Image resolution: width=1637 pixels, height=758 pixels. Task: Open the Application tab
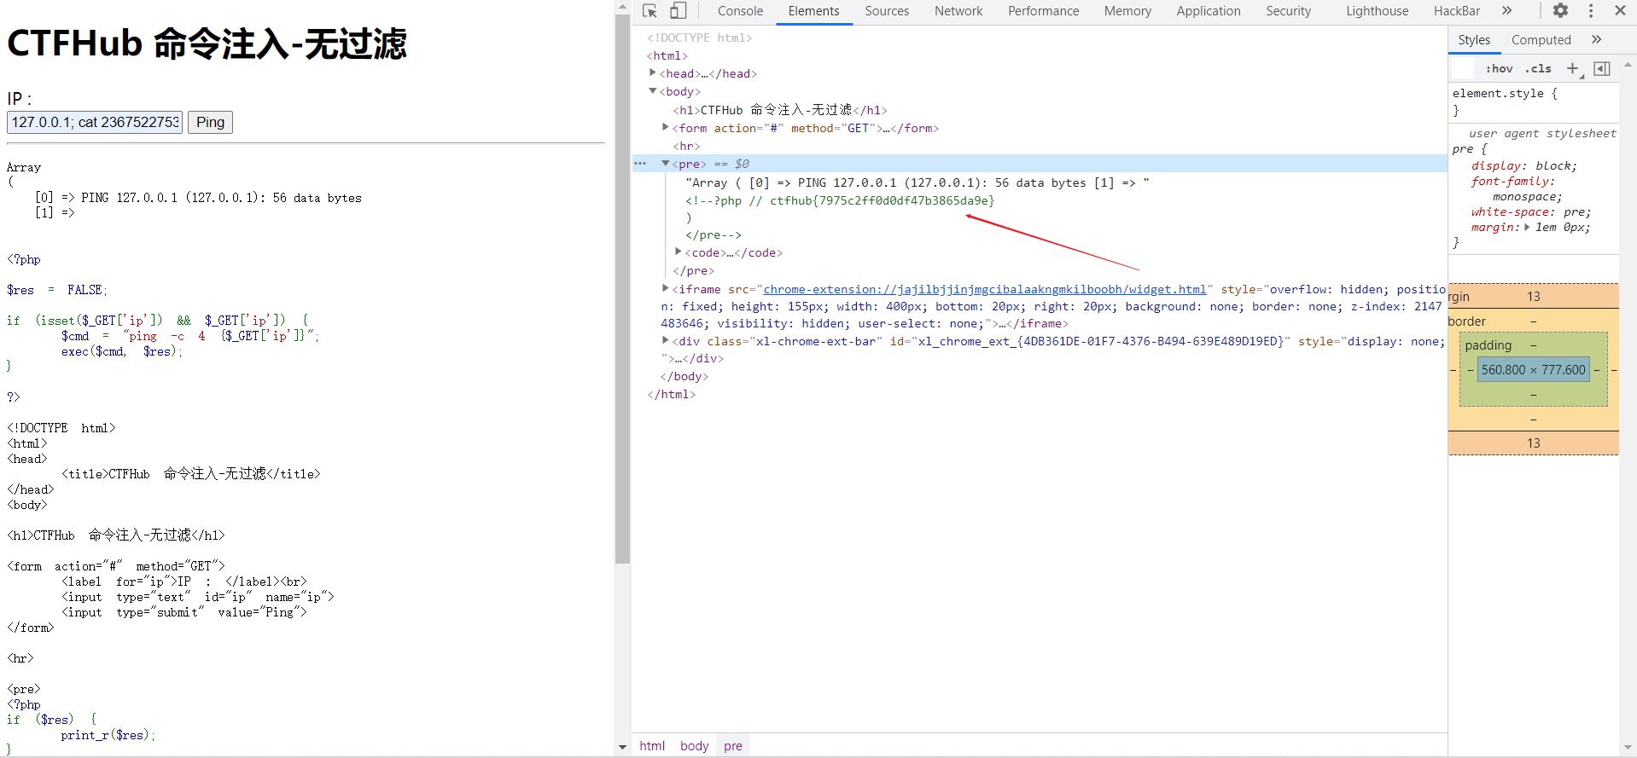1209,11
